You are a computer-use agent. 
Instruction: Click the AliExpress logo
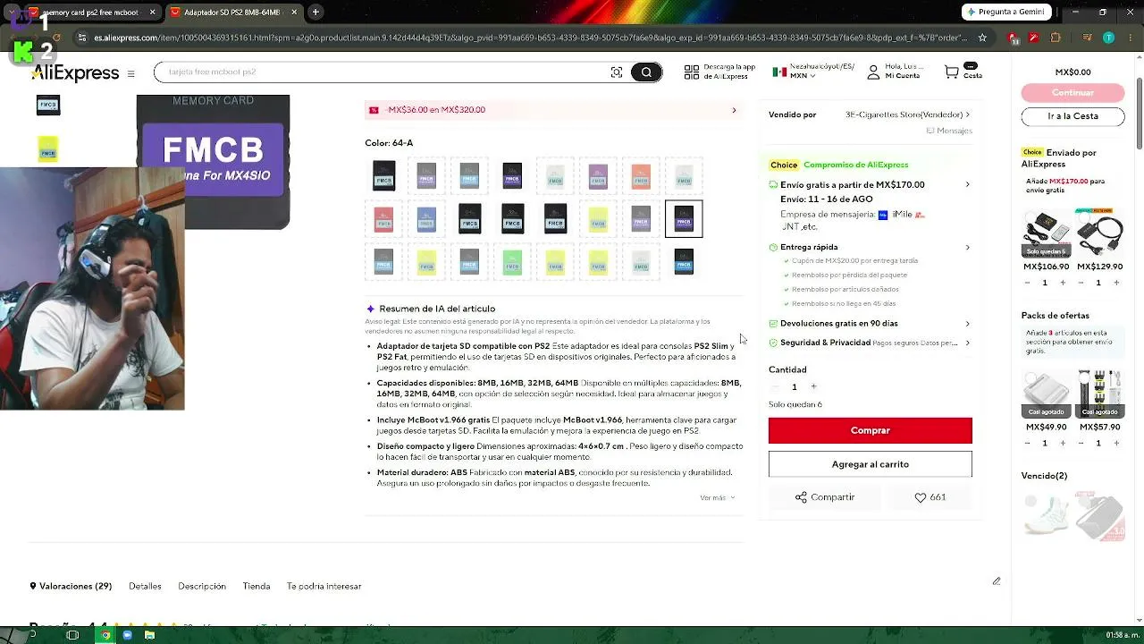point(75,73)
